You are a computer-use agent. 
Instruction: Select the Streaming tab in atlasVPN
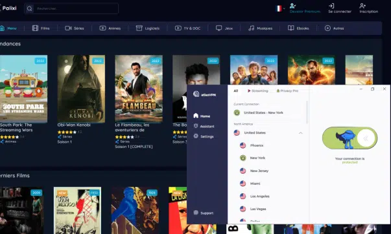[257, 90]
